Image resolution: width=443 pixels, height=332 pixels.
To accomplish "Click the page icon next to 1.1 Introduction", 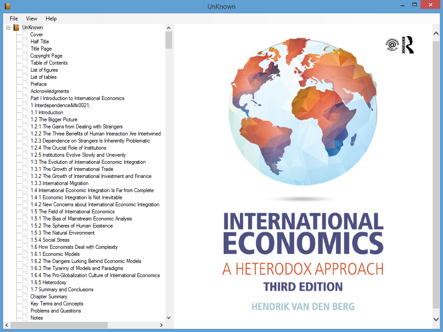I will pyautogui.click(x=25, y=112).
